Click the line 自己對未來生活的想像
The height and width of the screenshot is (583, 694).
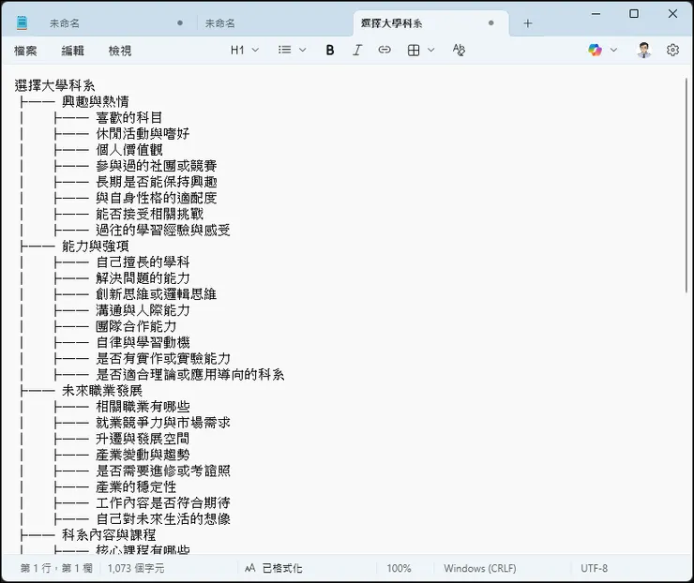[x=163, y=519]
